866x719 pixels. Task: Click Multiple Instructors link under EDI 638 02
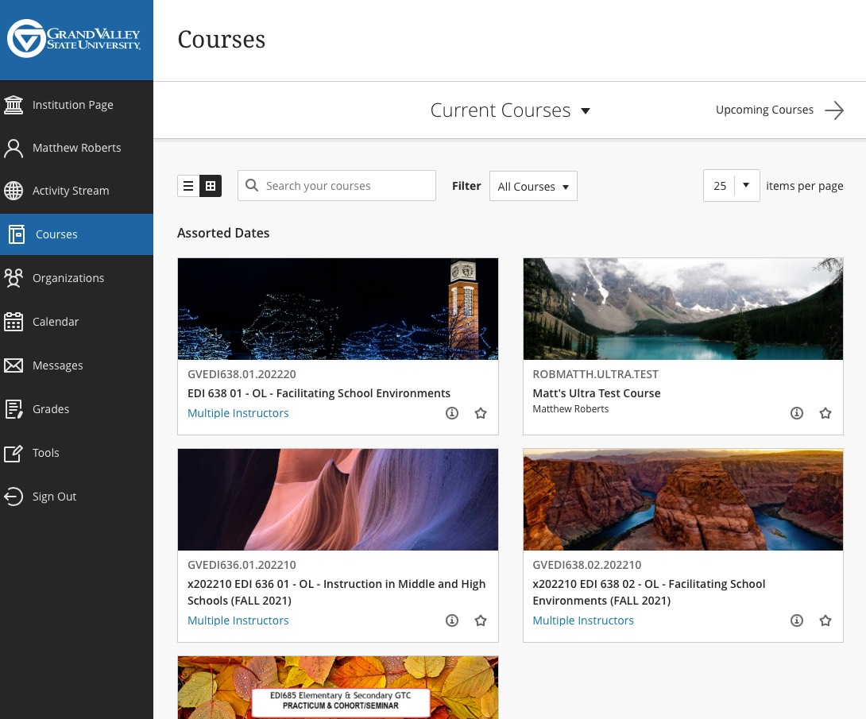(583, 620)
